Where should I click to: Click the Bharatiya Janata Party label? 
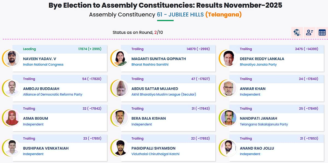[258, 65]
